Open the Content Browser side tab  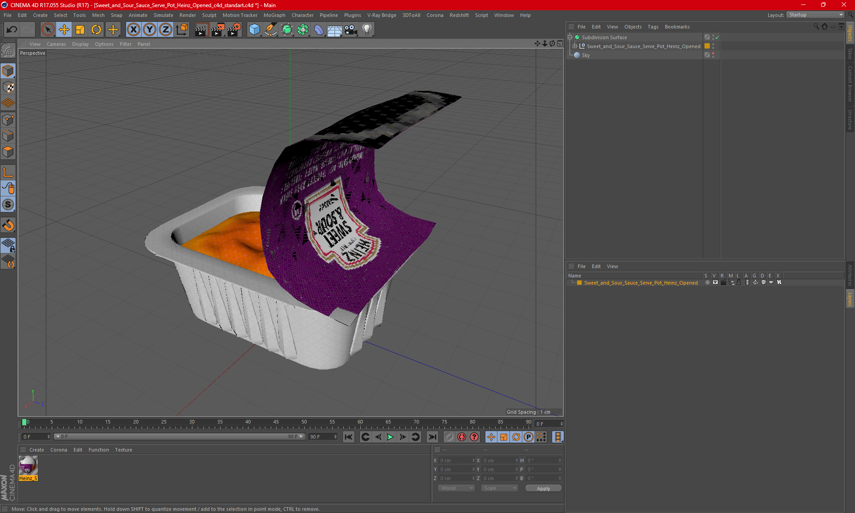click(x=850, y=84)
